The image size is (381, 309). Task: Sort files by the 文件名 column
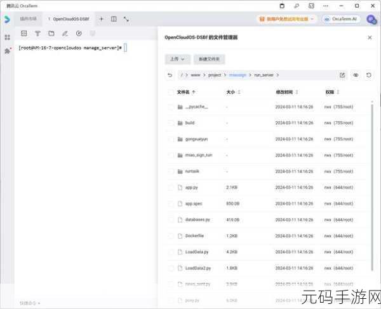coord(186,92)
